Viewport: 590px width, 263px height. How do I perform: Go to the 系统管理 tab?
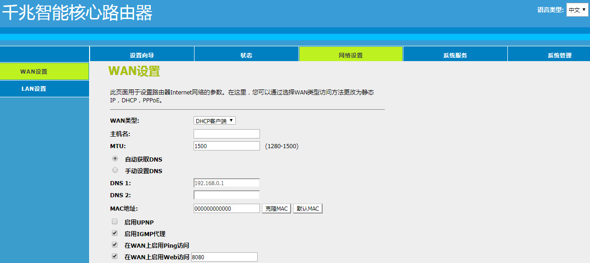(559, 55)
